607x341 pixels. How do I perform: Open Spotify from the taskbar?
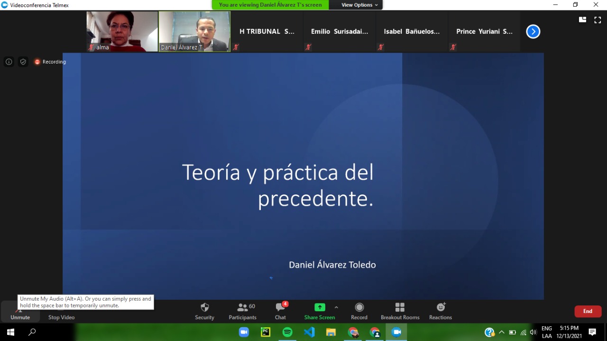point(287,332)
